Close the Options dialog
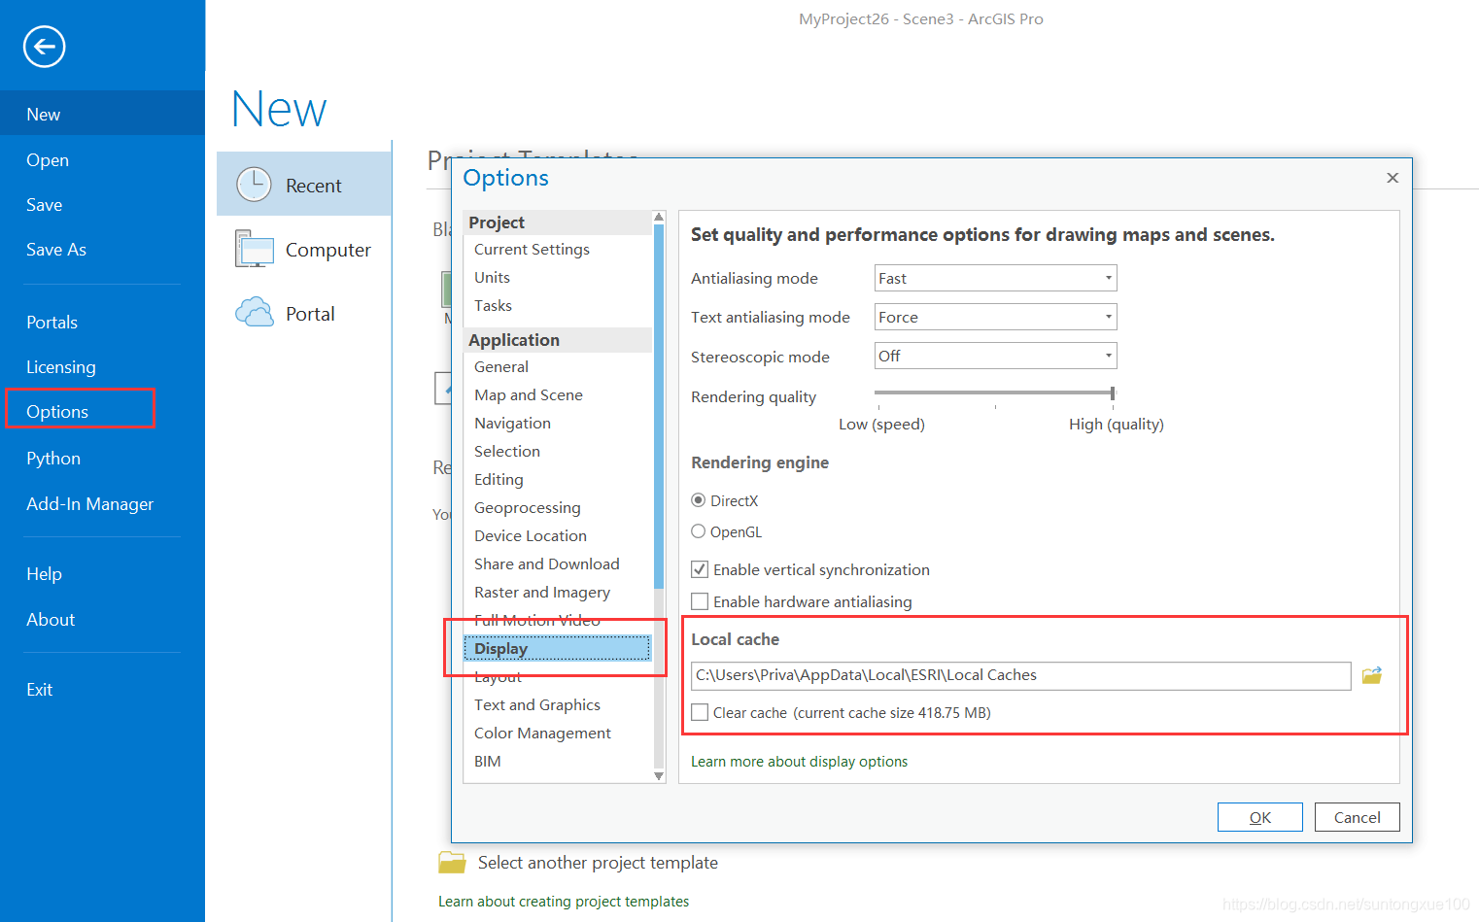1479x922 pixels. [x=1392, y=178]
